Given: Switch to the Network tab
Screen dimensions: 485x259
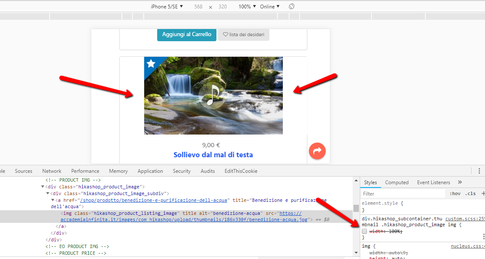Looking at the screenshot, I should [52, 171].
